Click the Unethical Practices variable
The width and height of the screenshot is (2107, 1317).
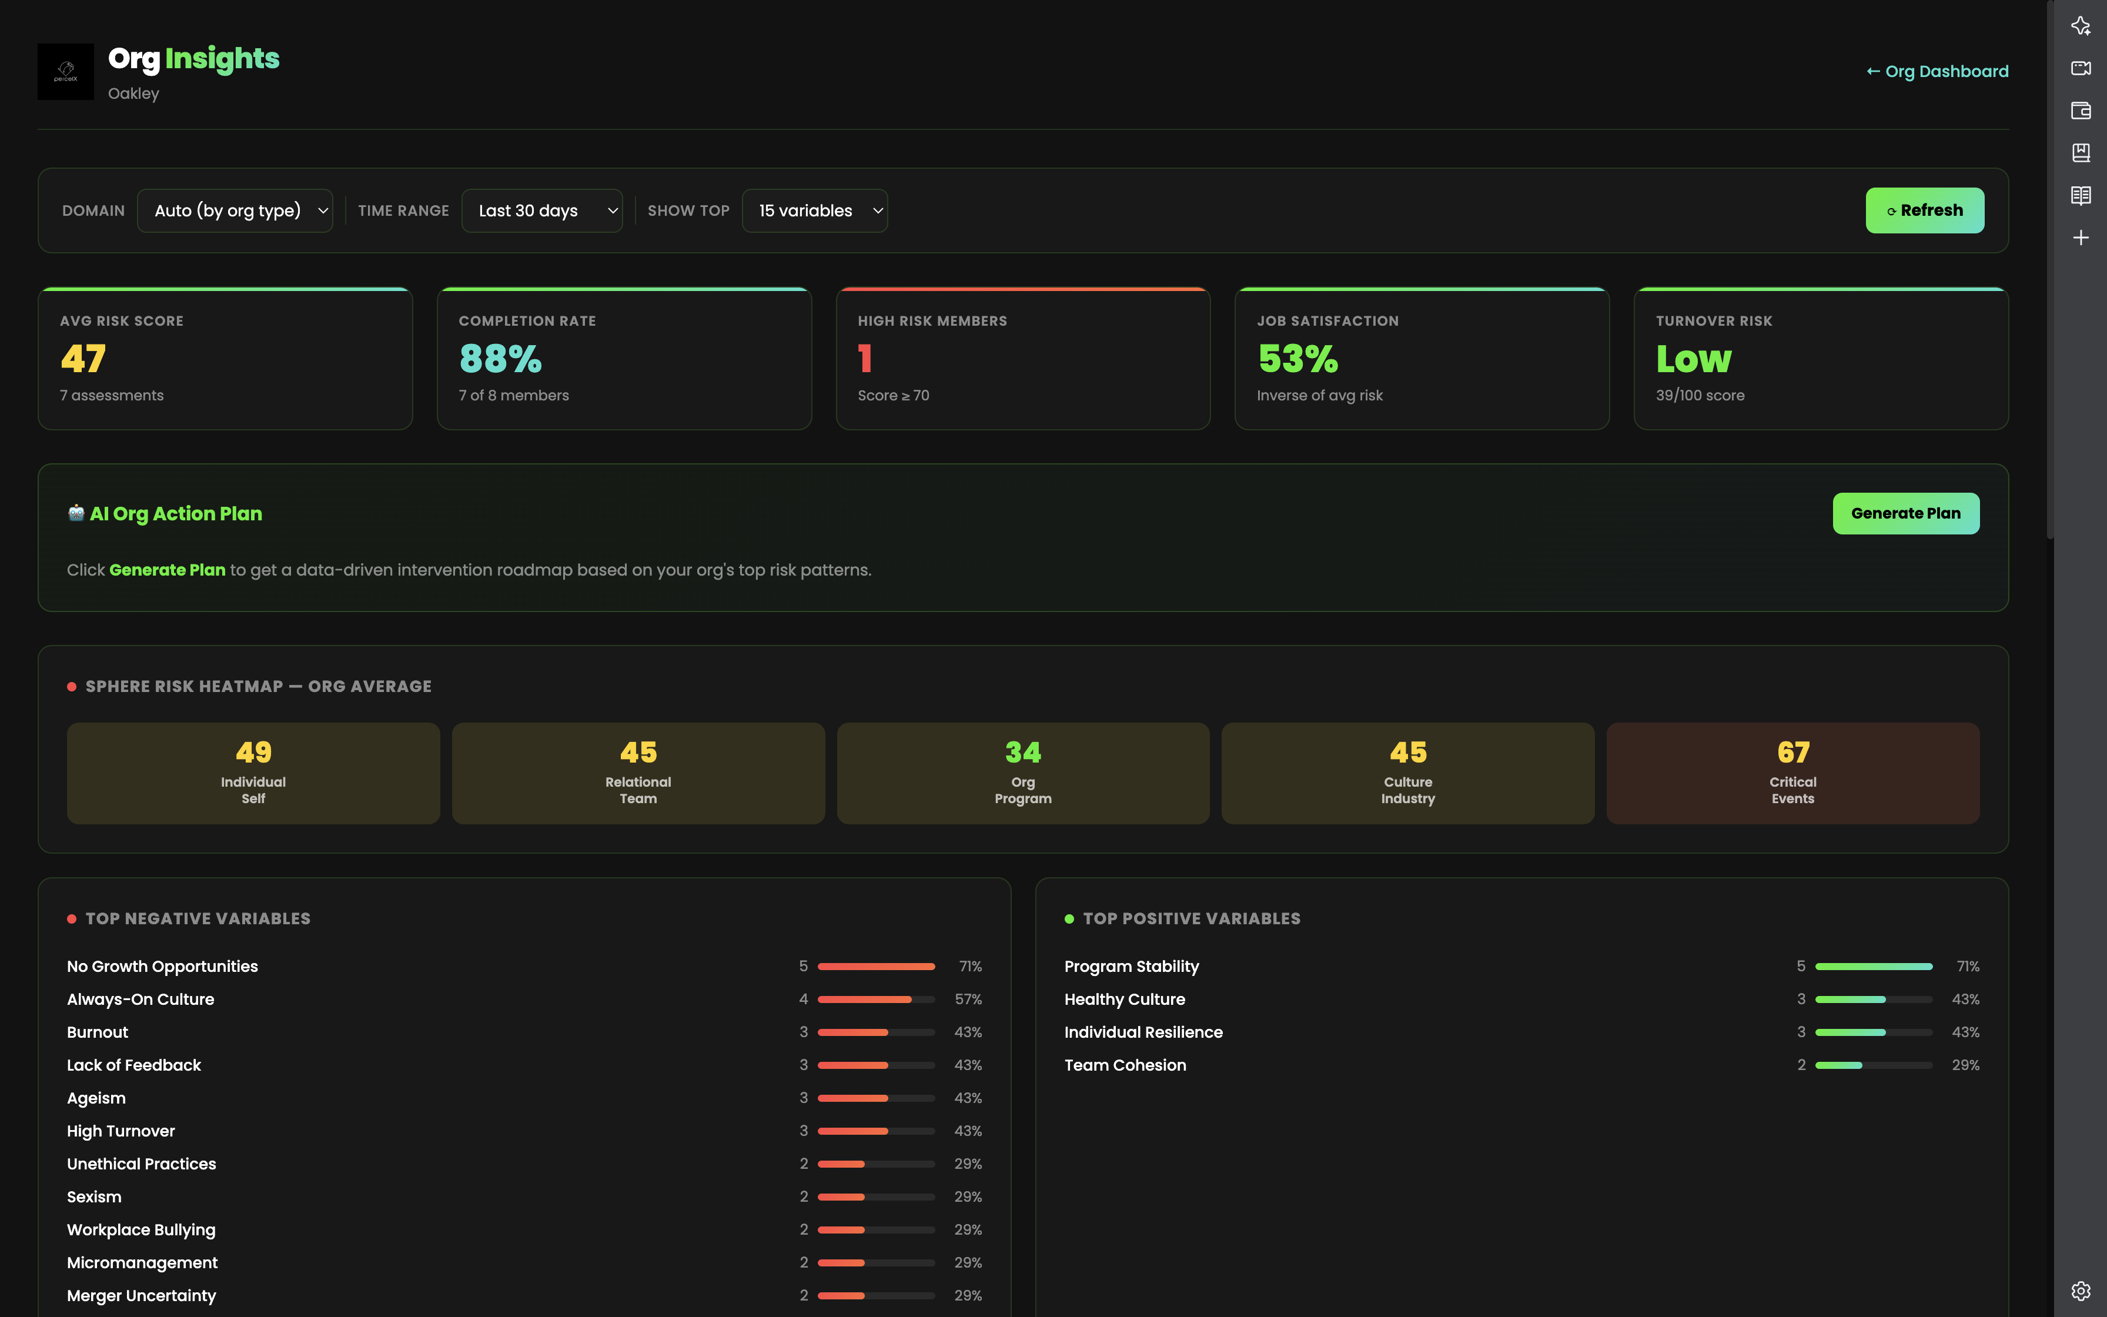click(x=141, y=1164)
